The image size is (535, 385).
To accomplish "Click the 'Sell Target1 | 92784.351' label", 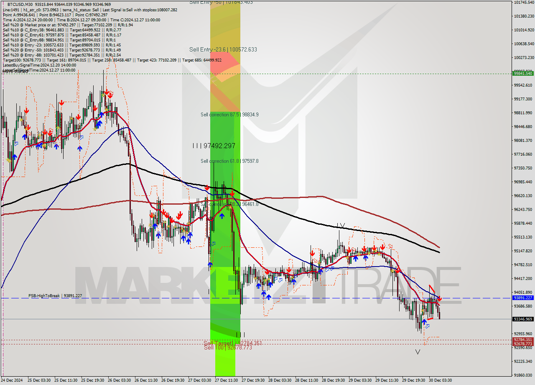I will click(x=233, y=343).
